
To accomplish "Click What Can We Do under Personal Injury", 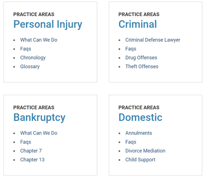I will pos(39,40).
